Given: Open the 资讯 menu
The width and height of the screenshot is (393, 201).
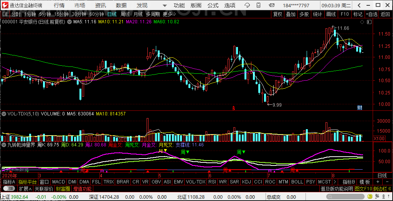Looking at the screenshot, I should click(101, 5).
